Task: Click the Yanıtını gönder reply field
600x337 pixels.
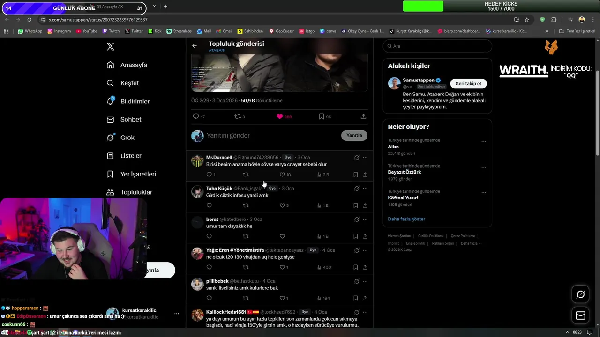Action: 272,135
